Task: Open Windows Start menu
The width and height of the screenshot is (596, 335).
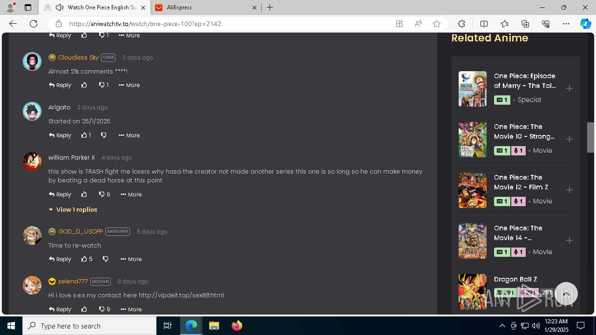Action: tap(11, 326)
